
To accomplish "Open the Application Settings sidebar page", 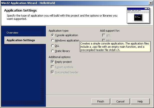I will (x=21, y=40).
